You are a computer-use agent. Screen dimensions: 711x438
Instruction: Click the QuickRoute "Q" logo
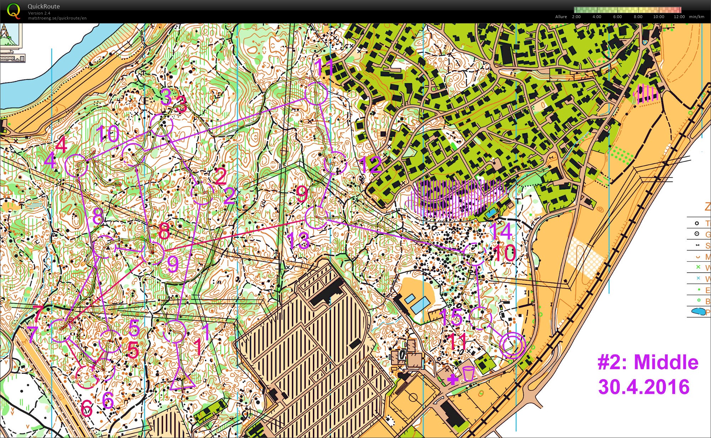pos(13,10)
